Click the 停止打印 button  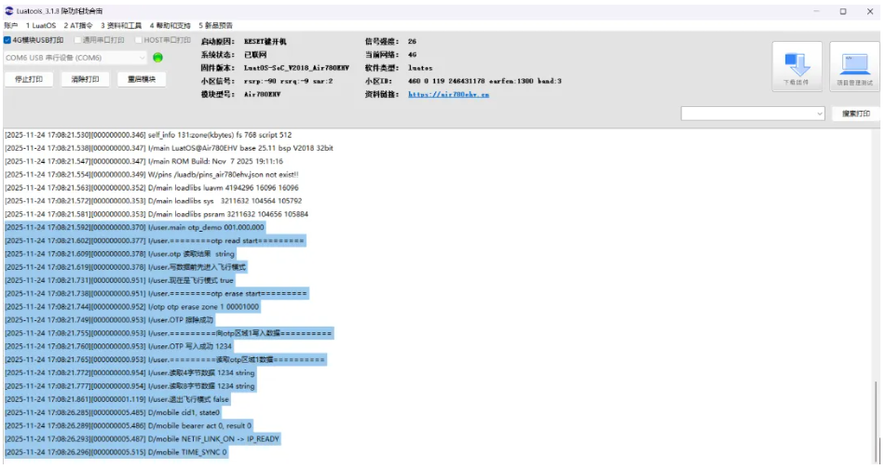click(x=28, y=79)
